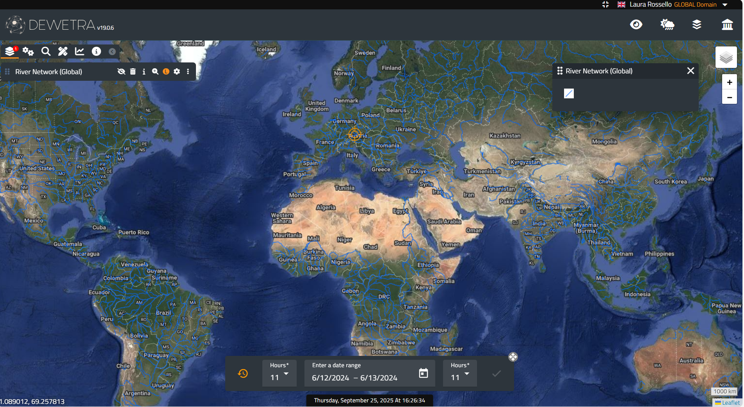This screenshot has height=407, width=744.
Task: Click the River Network legend line swatch
Action: 569,93
